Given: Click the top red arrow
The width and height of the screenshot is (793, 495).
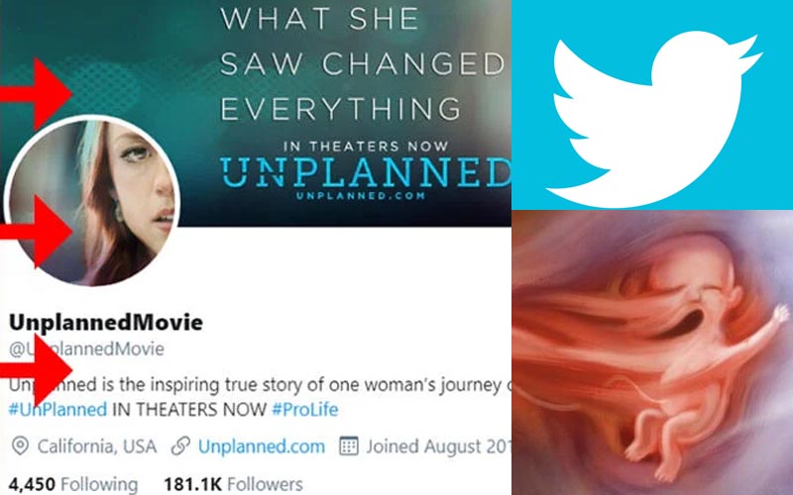Looking at the screenshot, I should pos(36,93).
